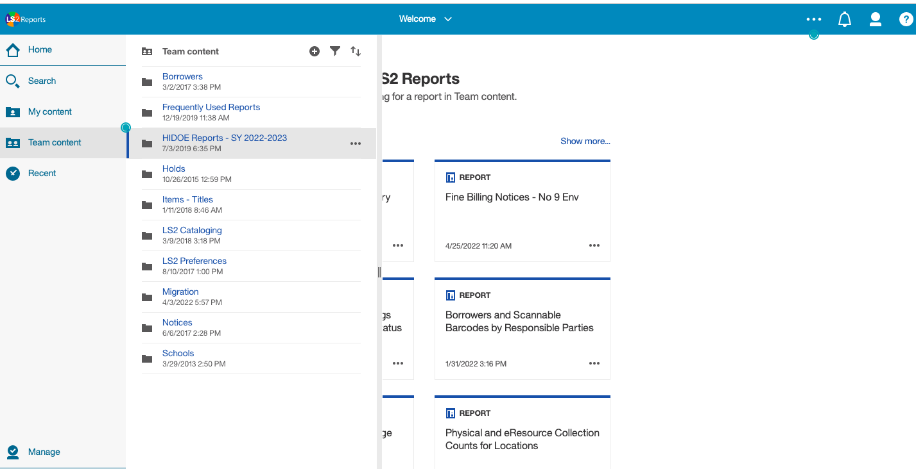The image size is (916, 469).
Task: Click the LS2 Reports logo
Action: click(26, 19)
